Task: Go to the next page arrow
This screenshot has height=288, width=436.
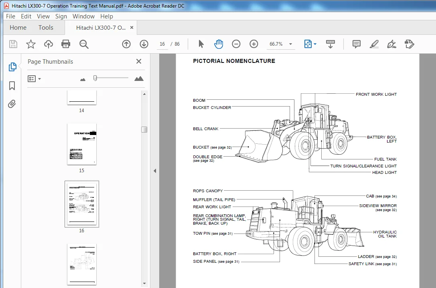Action: (x=144, y=44)
